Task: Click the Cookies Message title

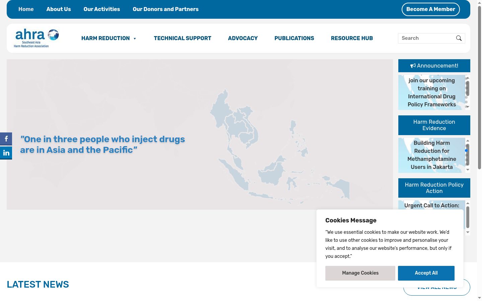Action: click(x=351, y=220)
